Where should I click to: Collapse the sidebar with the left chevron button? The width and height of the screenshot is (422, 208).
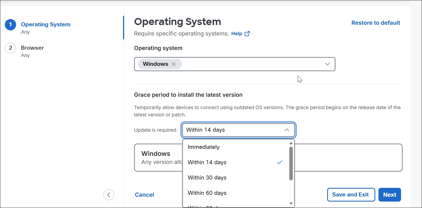point(109,195)
